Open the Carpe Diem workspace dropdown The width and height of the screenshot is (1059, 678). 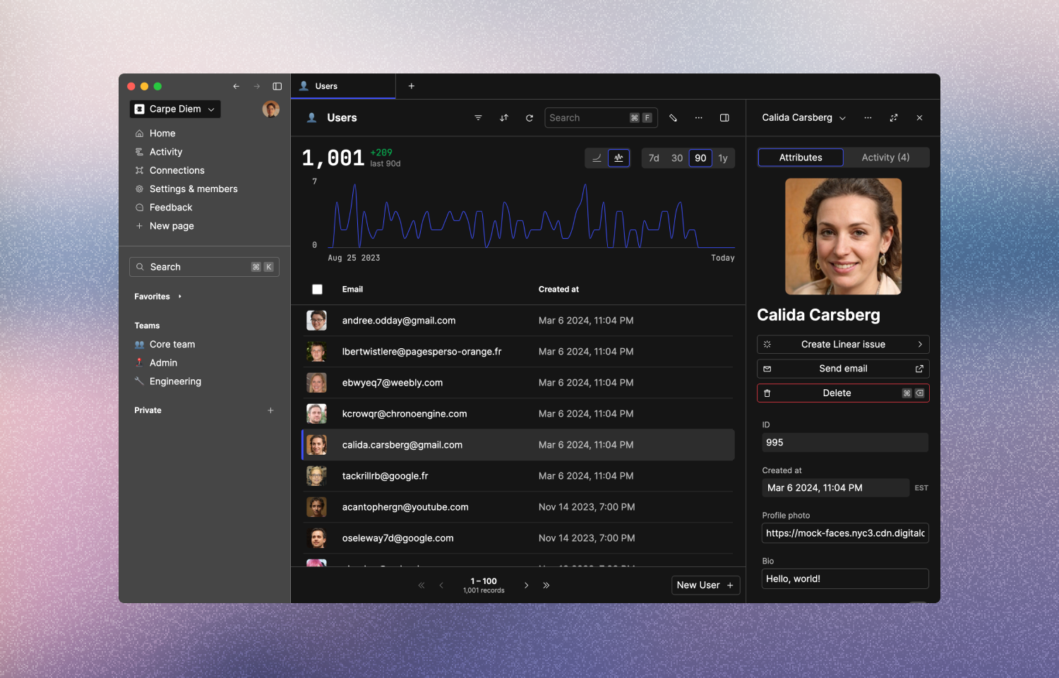(x=175, y=109)
